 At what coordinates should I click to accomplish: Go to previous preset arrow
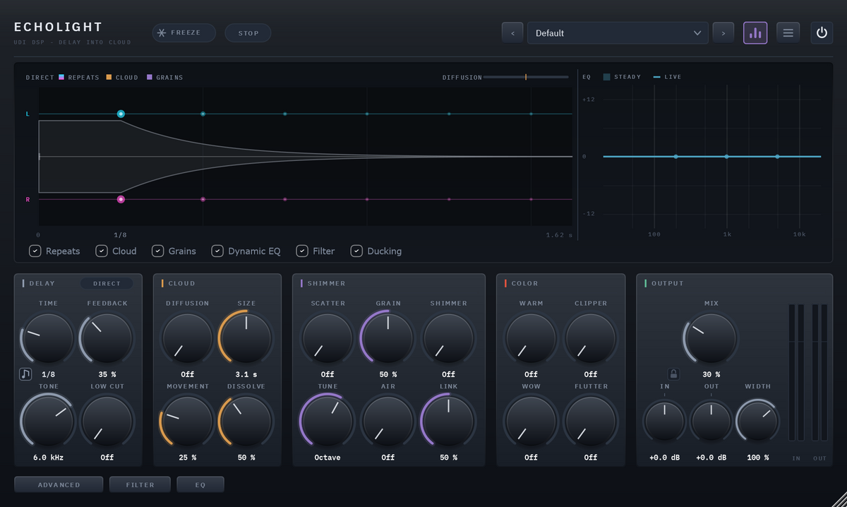coord(512,32)
